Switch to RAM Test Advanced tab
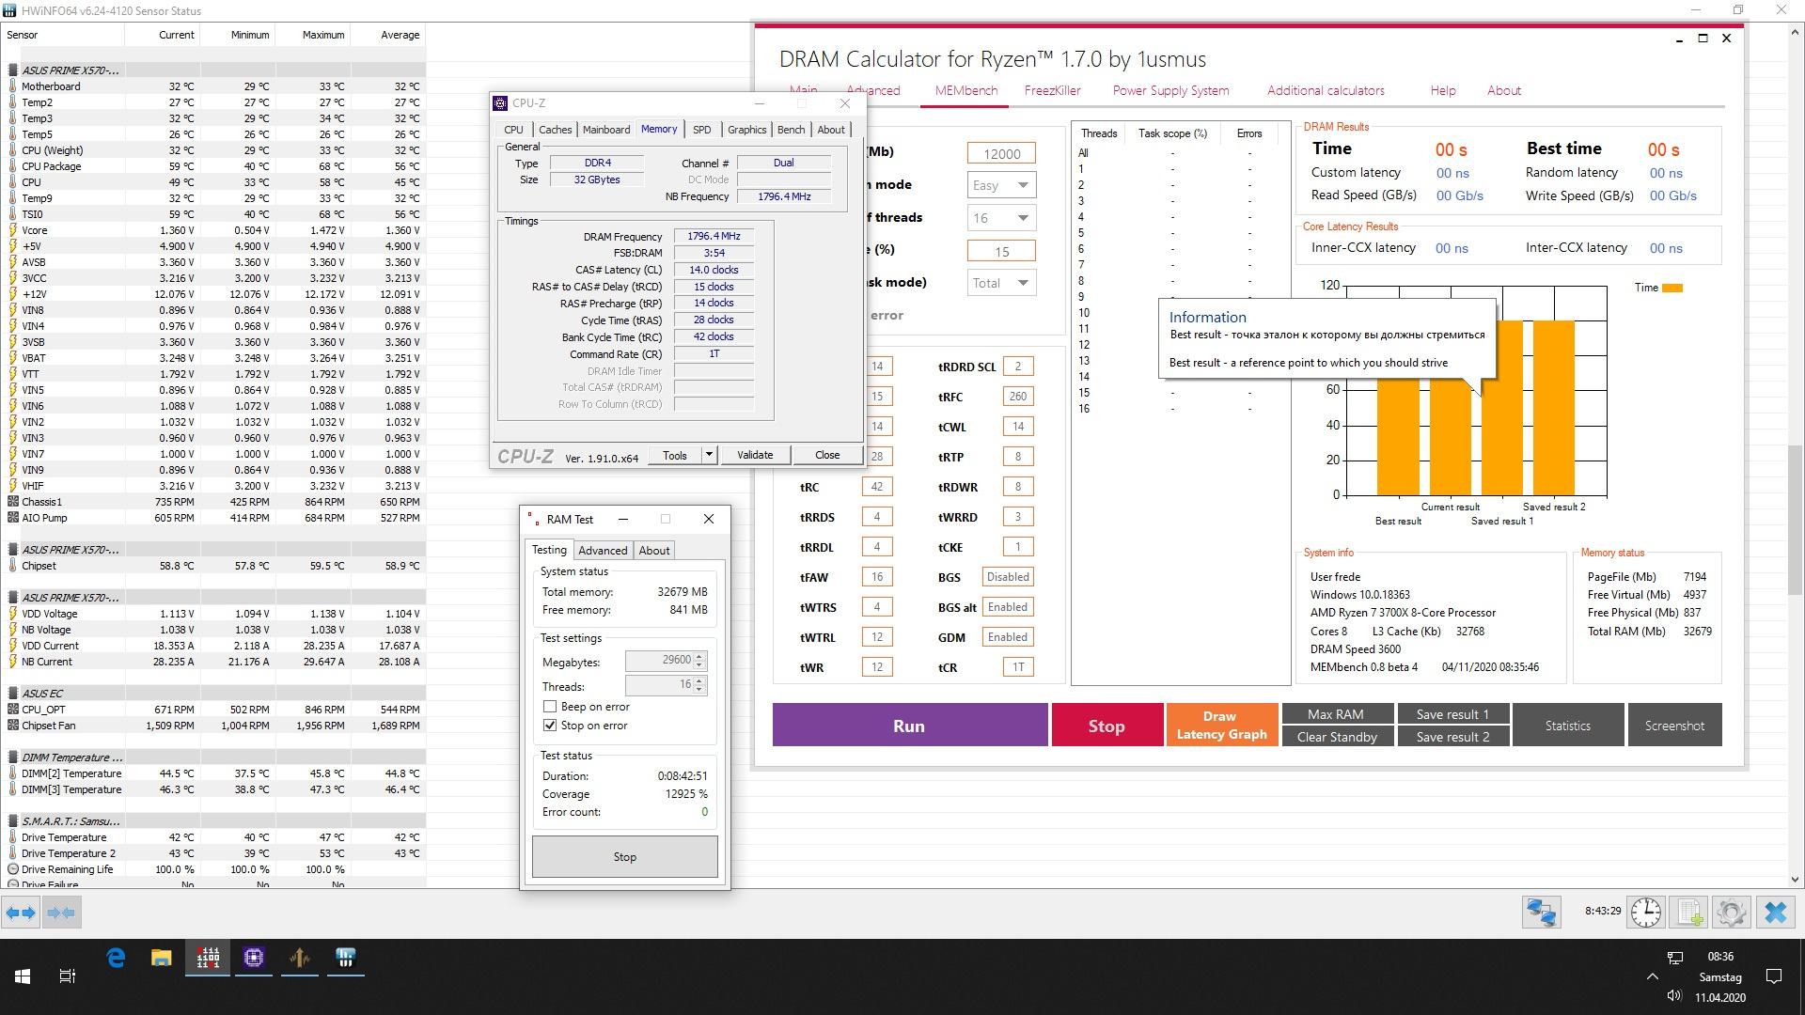 (602, 551)
